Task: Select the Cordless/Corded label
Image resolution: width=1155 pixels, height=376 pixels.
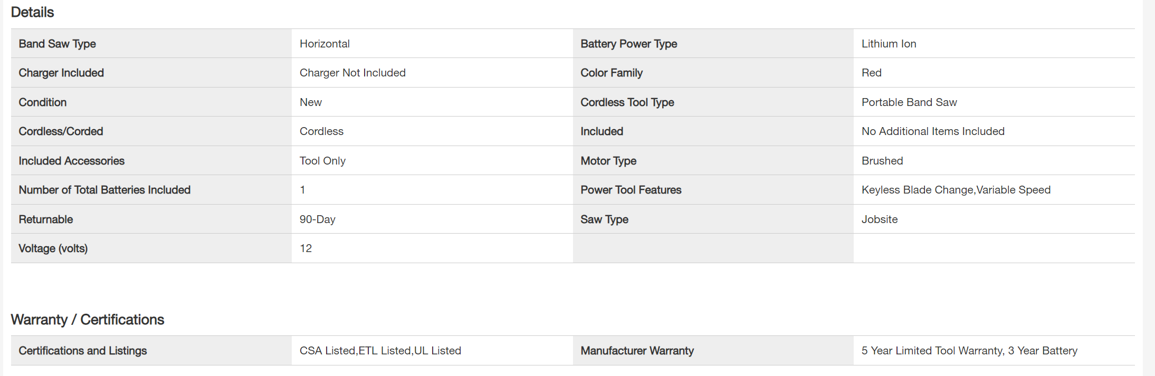Action: click(x=61, y=131)
